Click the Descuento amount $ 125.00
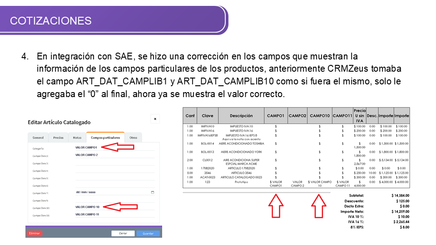 tap(402, 201)
